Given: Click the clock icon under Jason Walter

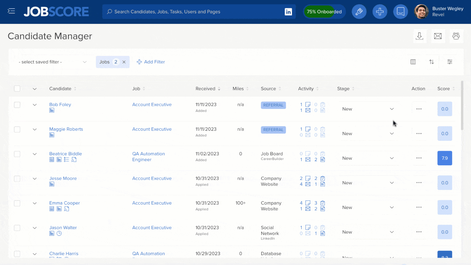Looking at the screenshot, I should pyautogui.click(x=59, y=233).
